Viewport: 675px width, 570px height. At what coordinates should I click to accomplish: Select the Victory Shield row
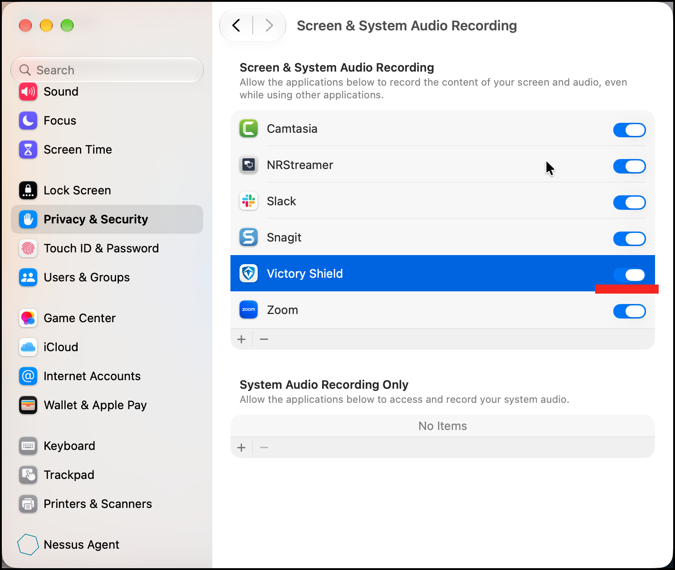[x=443, y=273]
